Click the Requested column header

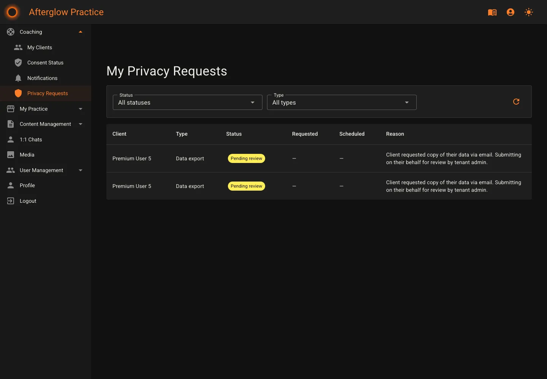point(305,134)
